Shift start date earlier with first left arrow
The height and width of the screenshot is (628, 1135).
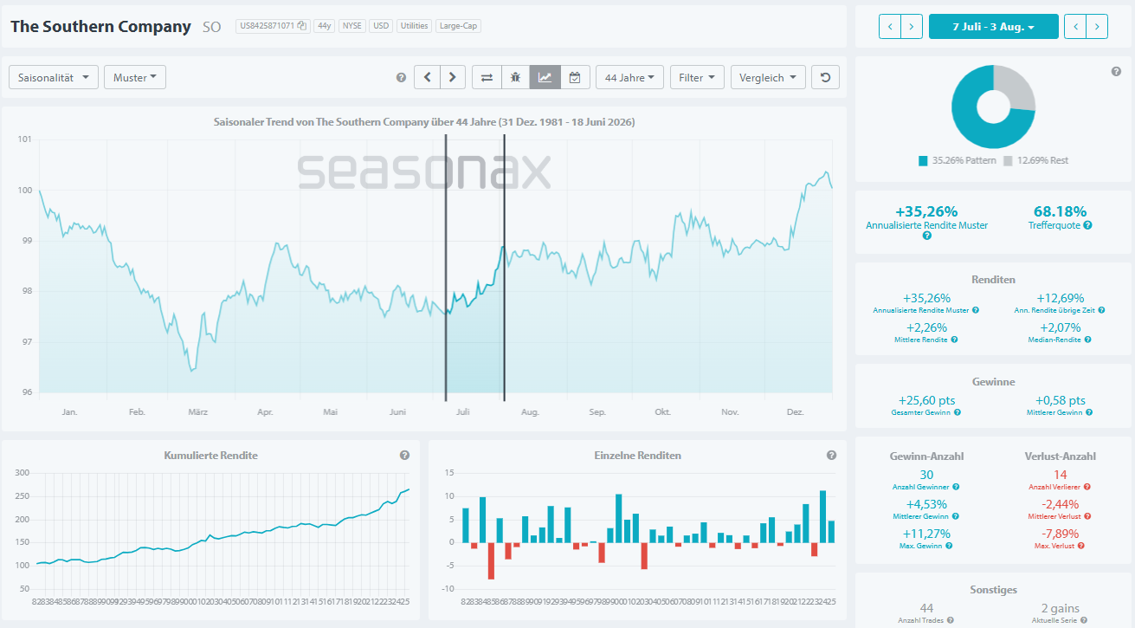pyautogui.click(x=889, y=27)
